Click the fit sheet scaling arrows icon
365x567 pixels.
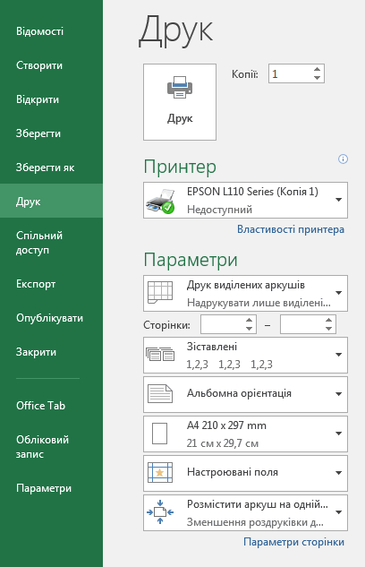coord(160,512)
